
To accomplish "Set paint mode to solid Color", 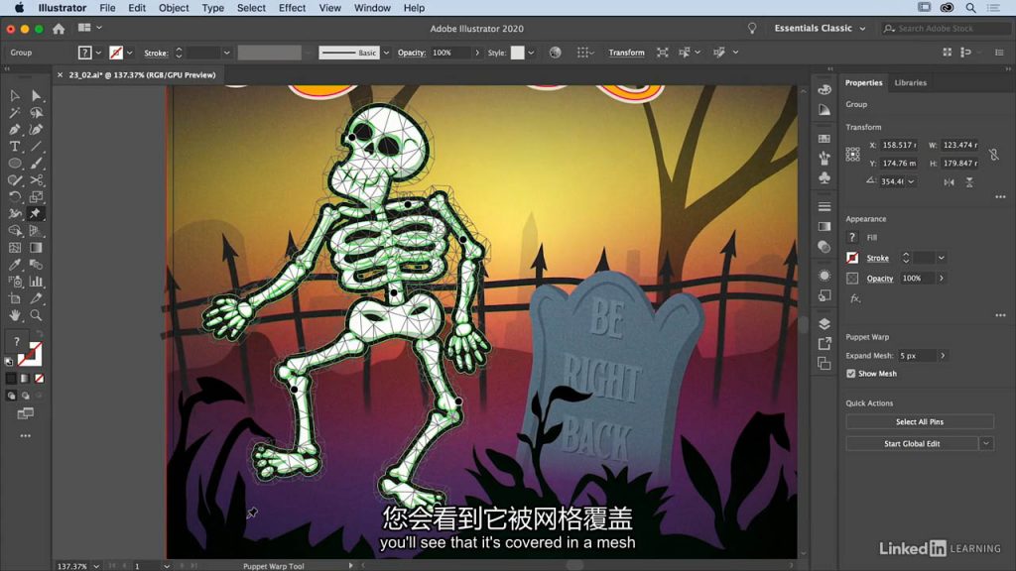I will pyautogui.click(x=11, y=378).
